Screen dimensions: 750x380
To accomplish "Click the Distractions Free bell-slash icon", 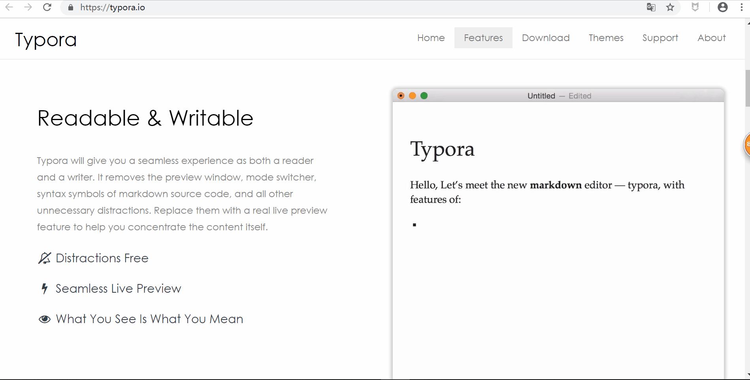I will (44, 258).
